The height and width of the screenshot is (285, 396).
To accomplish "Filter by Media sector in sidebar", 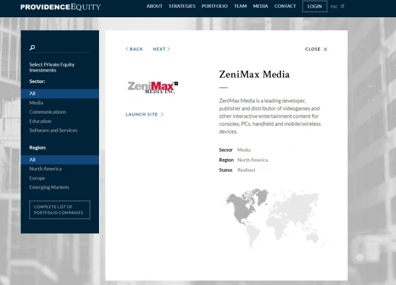I will point(36,103).
